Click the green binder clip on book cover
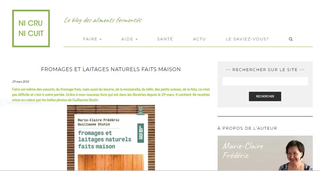Image resolution: width=320 pixels, height=171 pixels. 141,111
